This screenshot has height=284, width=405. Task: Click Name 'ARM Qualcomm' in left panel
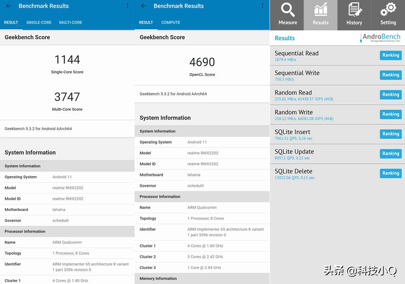pos(67,242)
